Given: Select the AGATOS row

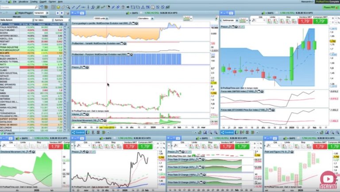Looking at the screenshot, I should 32,67.
